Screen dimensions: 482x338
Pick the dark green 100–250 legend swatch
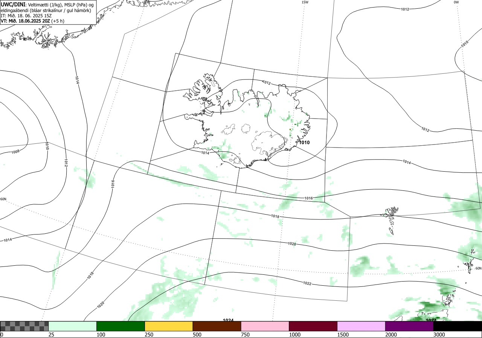click(x=121, y=326)
